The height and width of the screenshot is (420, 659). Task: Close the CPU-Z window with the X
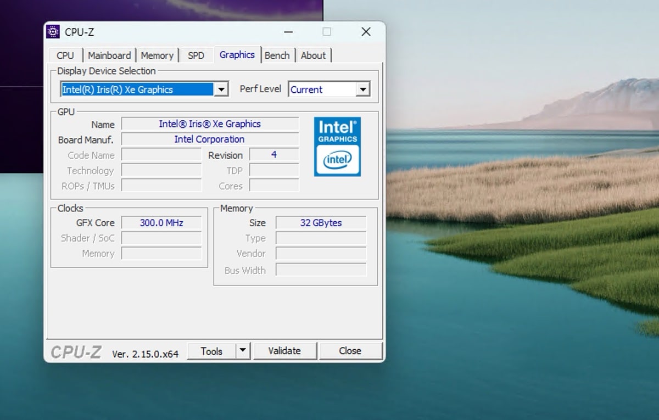pos(366,32)
